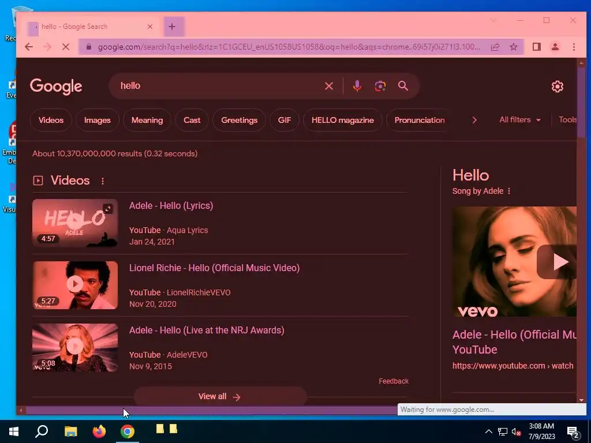Open network status tray icon
Image resolution: width=591 pixels, height=443 pixels.
pyautogui.click(x=503, y=431)
